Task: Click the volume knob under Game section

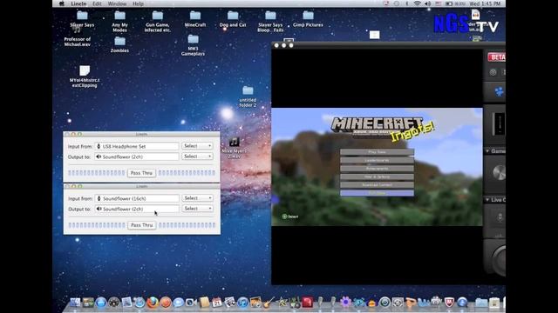Action: (x=499, y=173)
